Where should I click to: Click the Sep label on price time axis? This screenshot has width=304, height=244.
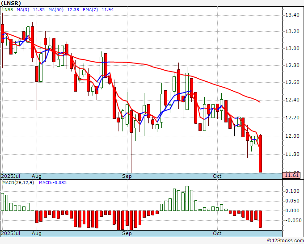(127, 176)
